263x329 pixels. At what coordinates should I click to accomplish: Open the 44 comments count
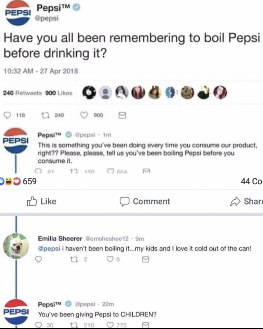252,181
